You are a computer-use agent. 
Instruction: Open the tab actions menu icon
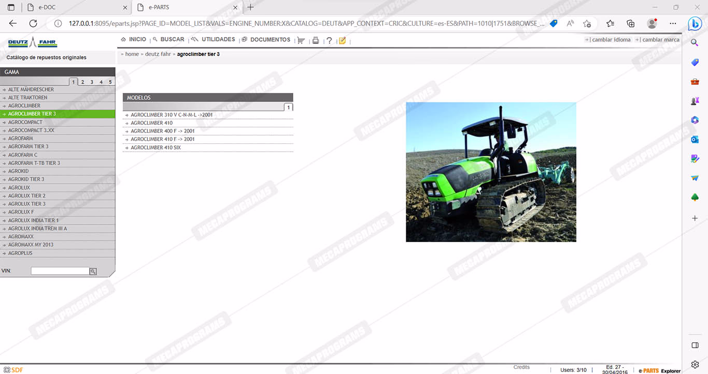[11, 7]
